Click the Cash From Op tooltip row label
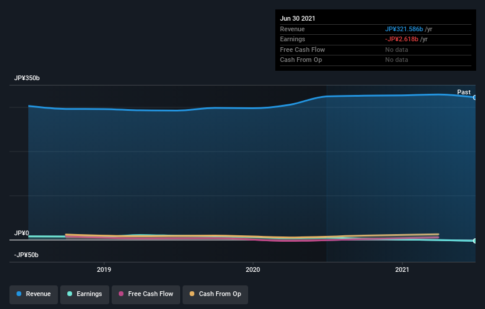The width and height of the screenshot is (485, 309). (x=301, y=60)
